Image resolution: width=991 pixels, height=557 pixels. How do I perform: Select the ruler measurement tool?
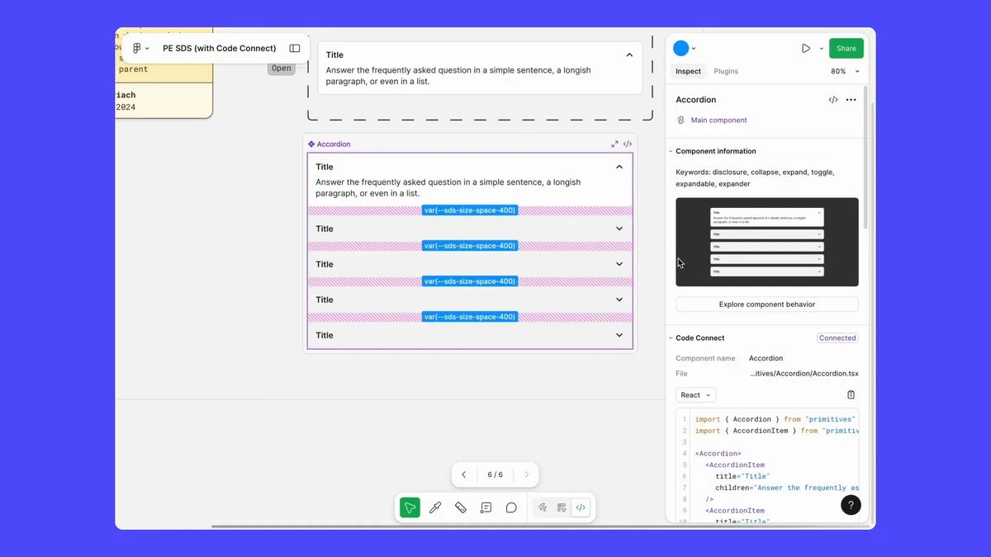(461, 507)
